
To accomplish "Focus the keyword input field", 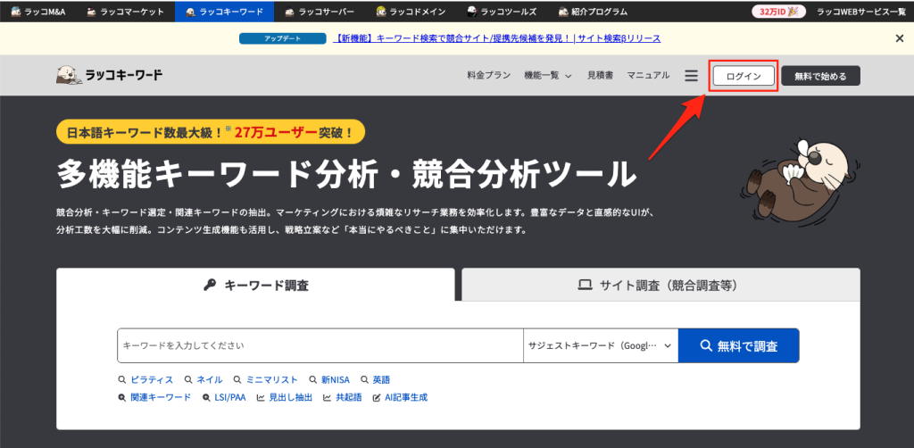I will coord(320,345).
